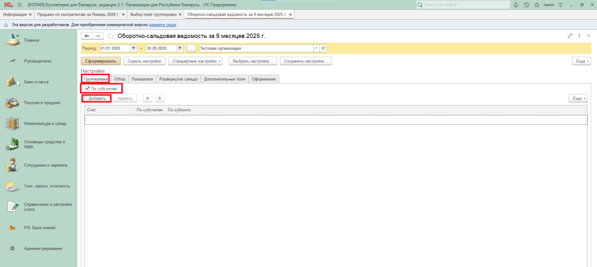Open start date calendar picker
Viewport: 597px width, 267px height.
click(134, 48)
